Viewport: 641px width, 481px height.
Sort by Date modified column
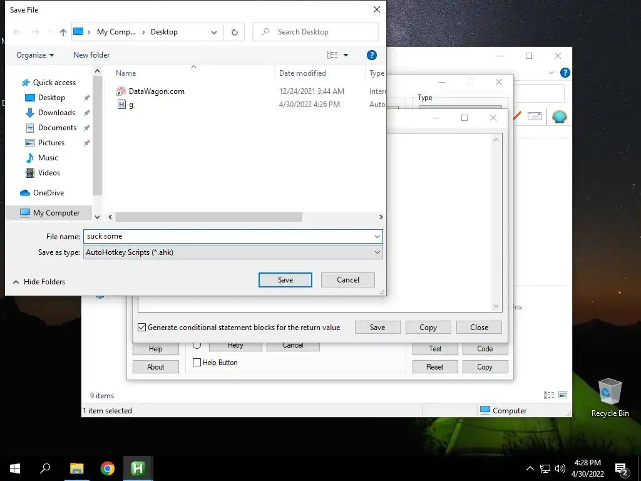302,73
